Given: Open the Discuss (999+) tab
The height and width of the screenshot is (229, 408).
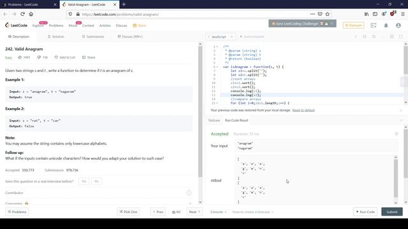Looking at the screenshot, I should [x=130, y=37].
